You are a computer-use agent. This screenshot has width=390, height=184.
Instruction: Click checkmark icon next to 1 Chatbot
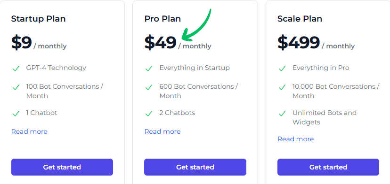[16, 114]
